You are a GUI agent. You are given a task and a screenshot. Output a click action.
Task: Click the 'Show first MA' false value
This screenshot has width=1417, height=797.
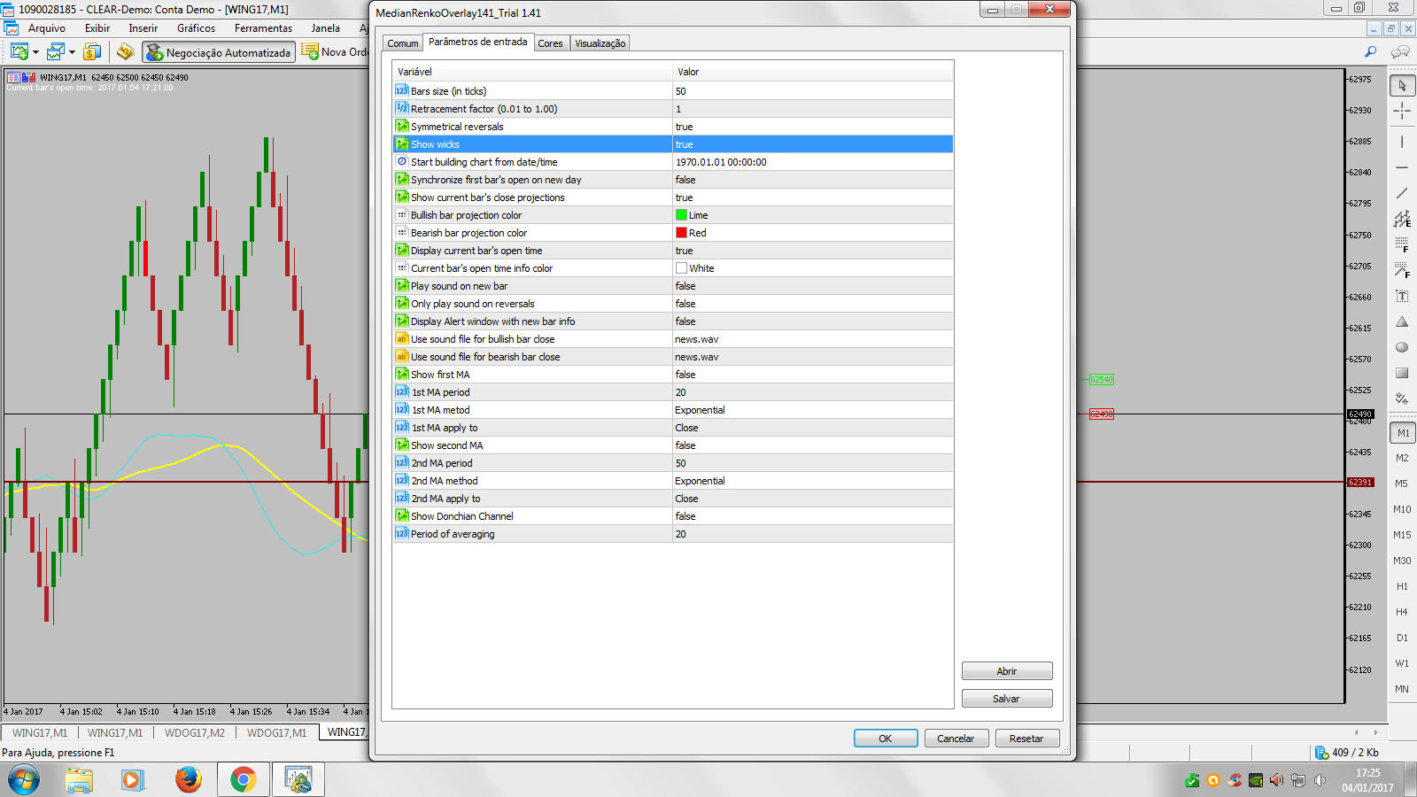click(685, 375)
